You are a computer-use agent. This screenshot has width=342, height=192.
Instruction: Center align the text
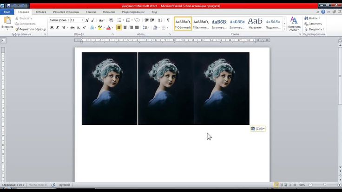tap(125, 27)
